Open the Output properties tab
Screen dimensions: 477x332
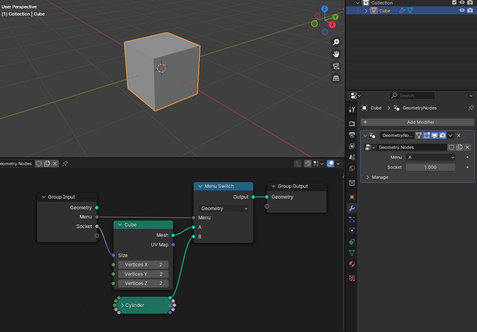[x=352, y=135]
